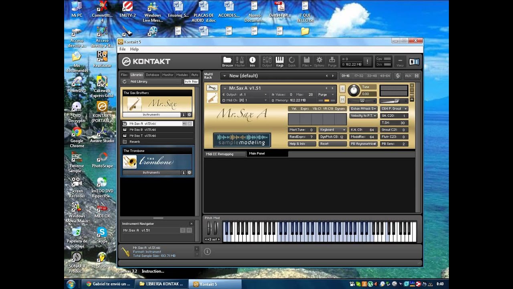
Task: Refresh the library list icon
Action: tap(125, 81)
